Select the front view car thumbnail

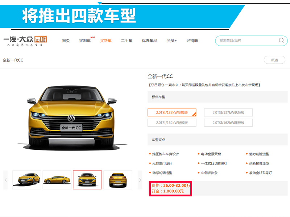(x=87, y=180)
